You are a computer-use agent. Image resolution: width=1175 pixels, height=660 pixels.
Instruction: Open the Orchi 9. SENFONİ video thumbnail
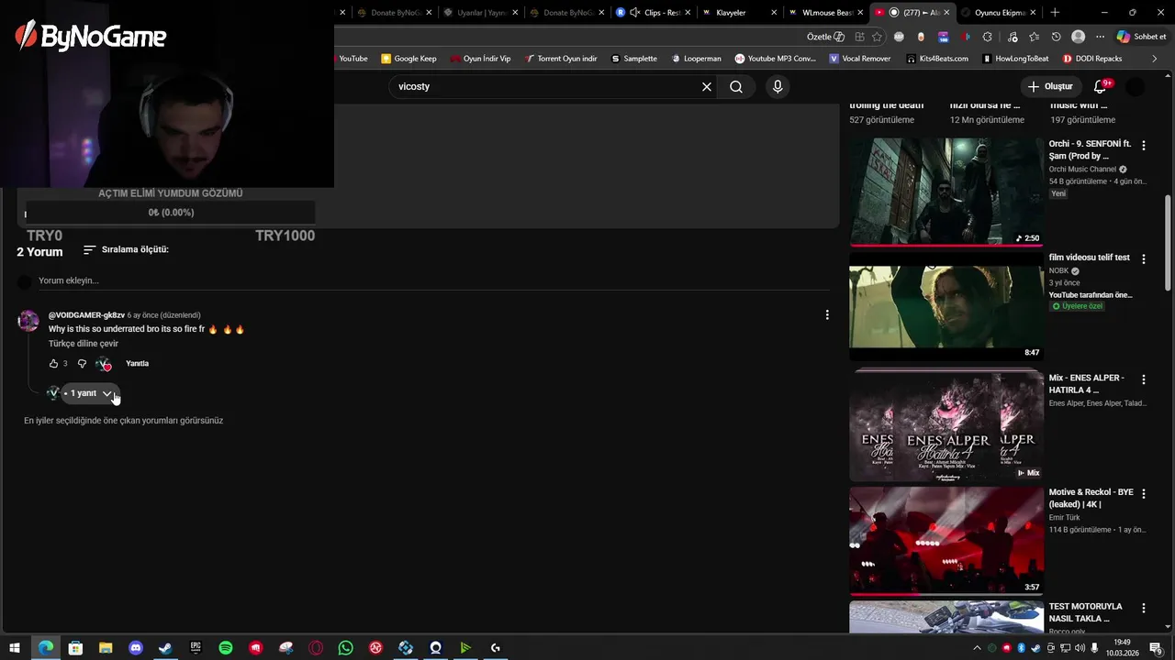click(946, 192)
